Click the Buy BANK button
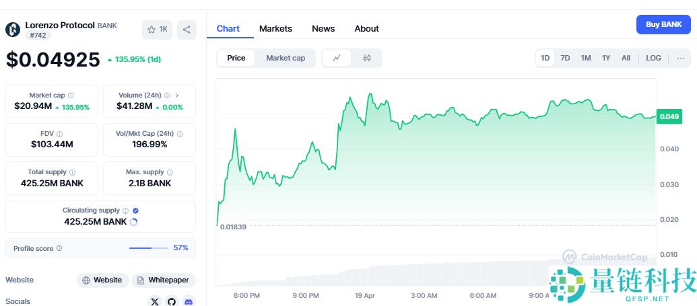Image resolution: width=697 pixels, height=306 pixels. click(x=663, y=24)
